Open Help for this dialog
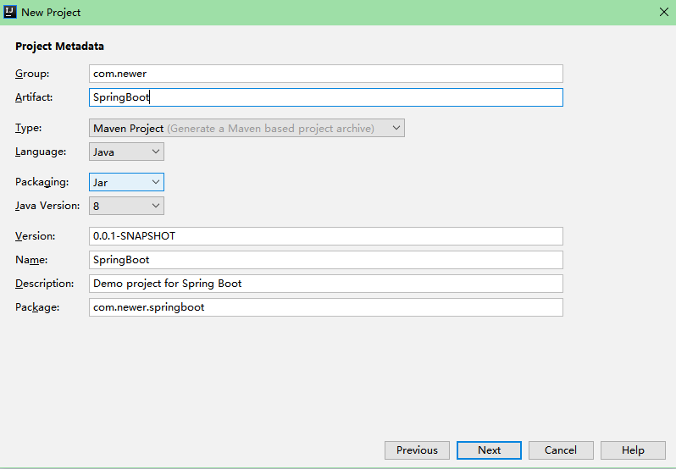 coord(633,450)
